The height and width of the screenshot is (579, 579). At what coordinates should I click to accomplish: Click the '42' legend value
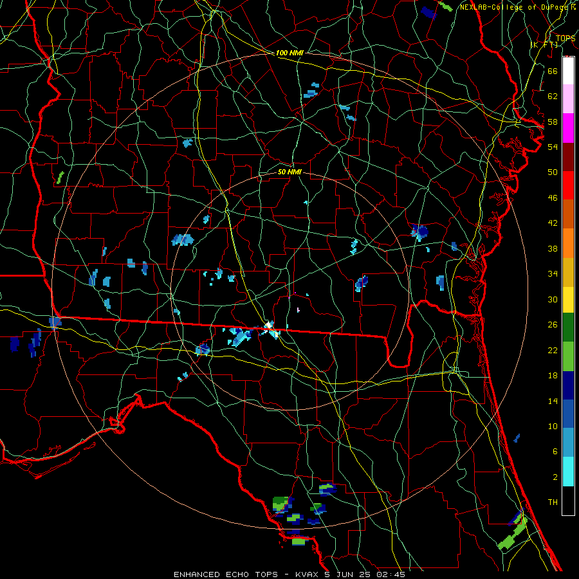click(553, 223)
